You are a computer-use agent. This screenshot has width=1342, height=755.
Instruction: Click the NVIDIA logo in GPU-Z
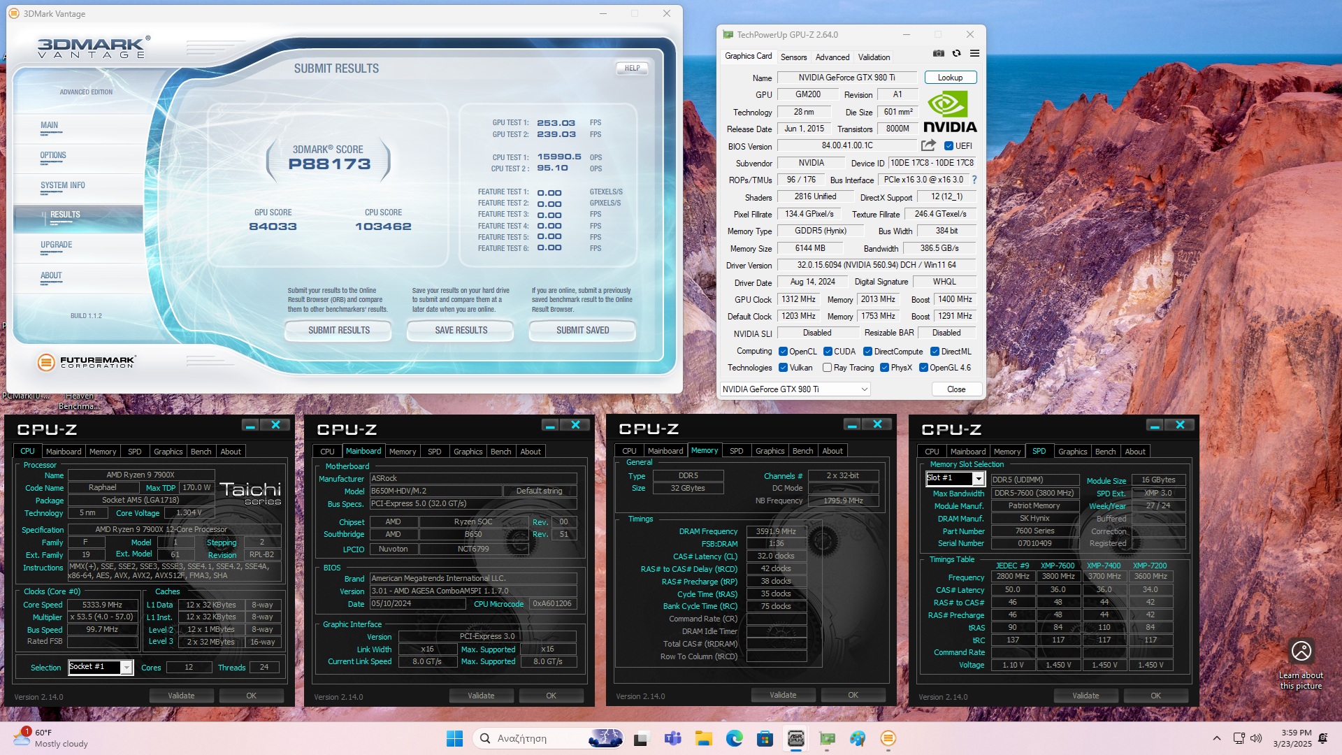[950, 112]
